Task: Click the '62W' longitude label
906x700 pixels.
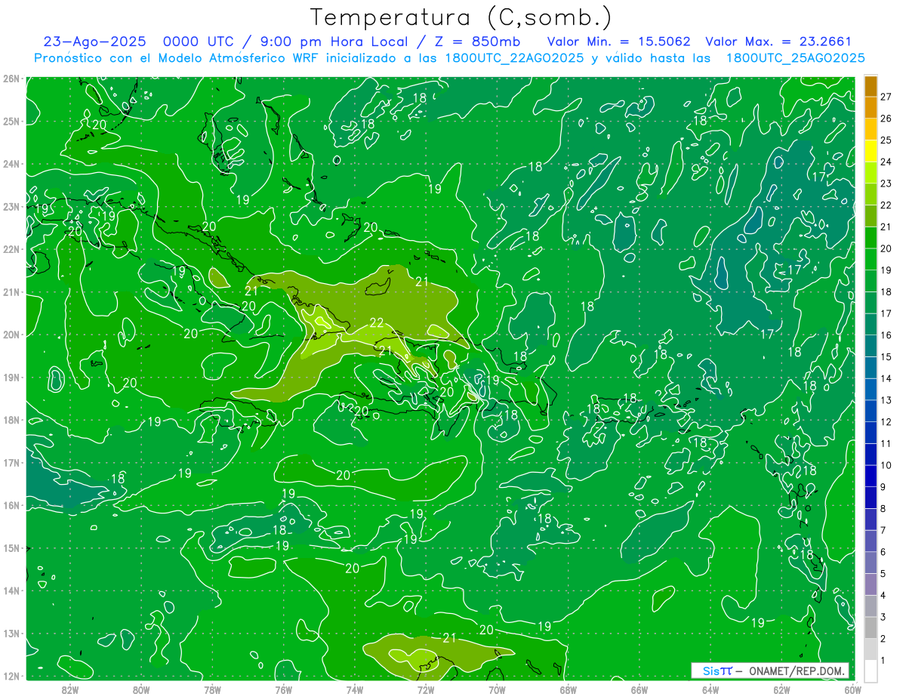Action: click(781, 689)
